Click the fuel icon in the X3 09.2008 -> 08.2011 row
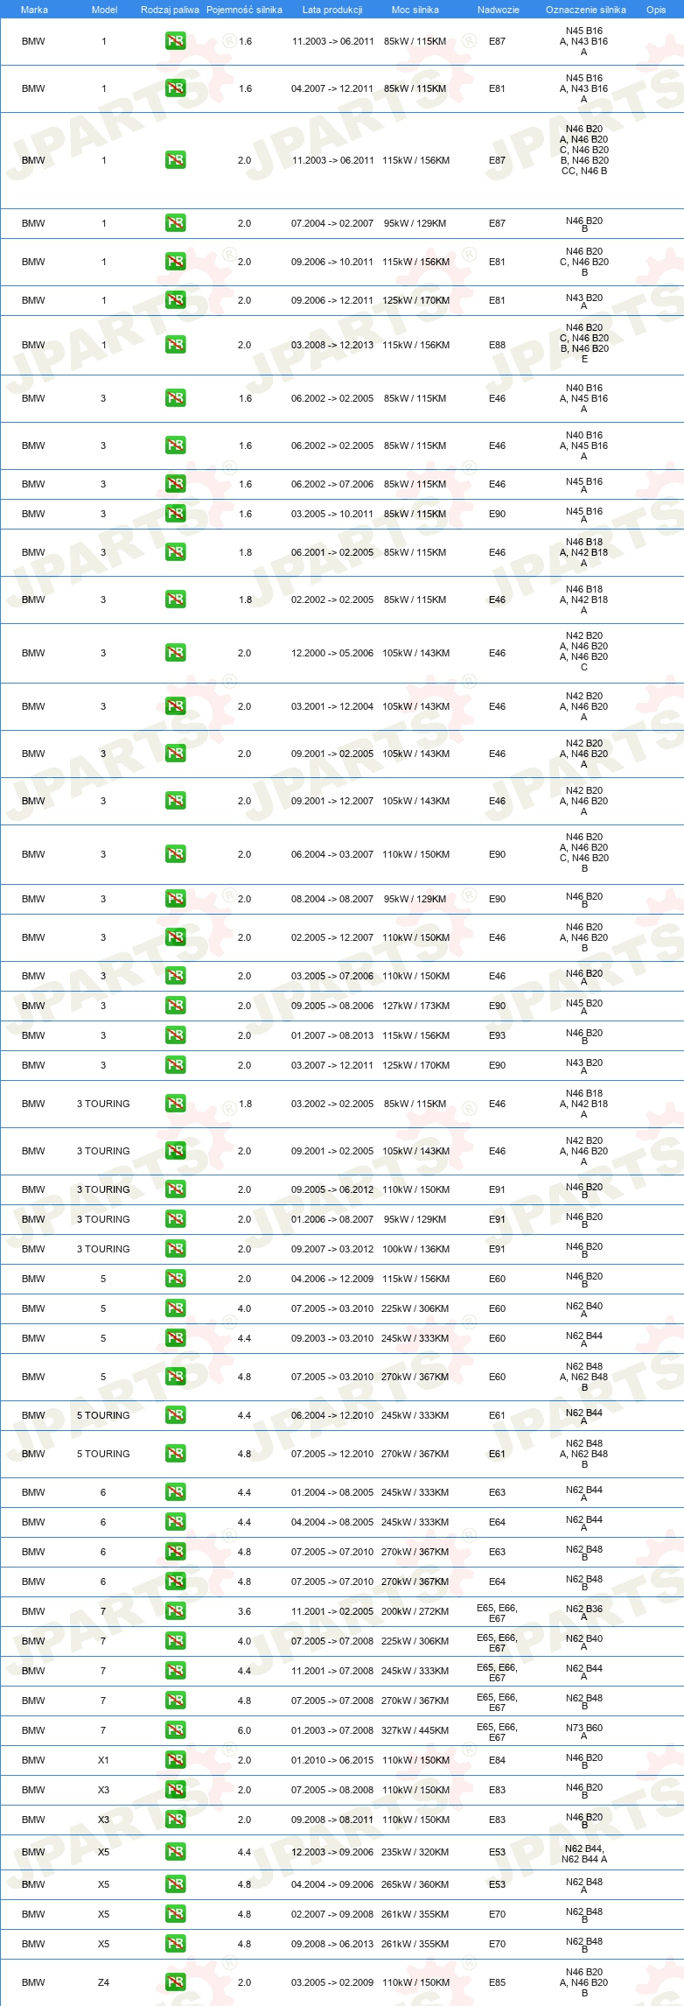The width and height of the screenshot is (684, 2006). tap(175, 1819)
